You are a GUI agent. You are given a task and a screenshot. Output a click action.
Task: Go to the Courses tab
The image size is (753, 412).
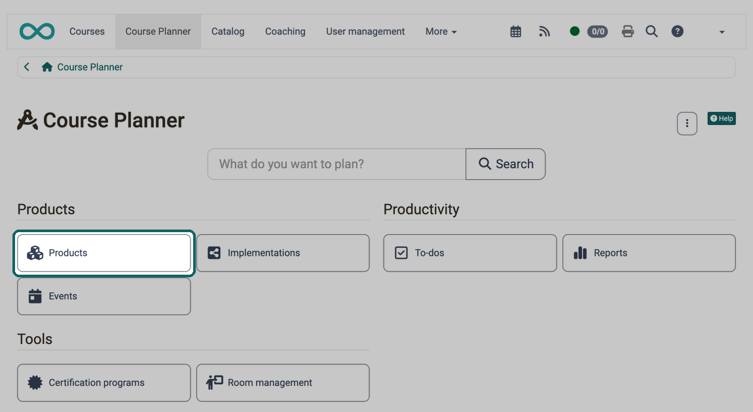tap(87, 31)
